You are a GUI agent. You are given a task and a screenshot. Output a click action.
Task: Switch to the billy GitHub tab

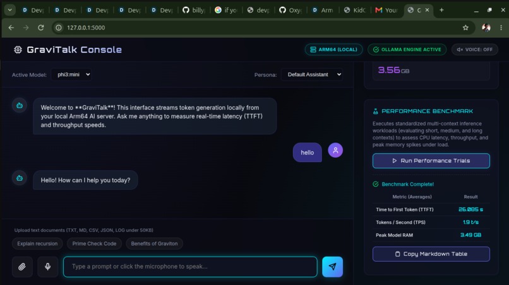pyautogui.click(x=194, y=10)
